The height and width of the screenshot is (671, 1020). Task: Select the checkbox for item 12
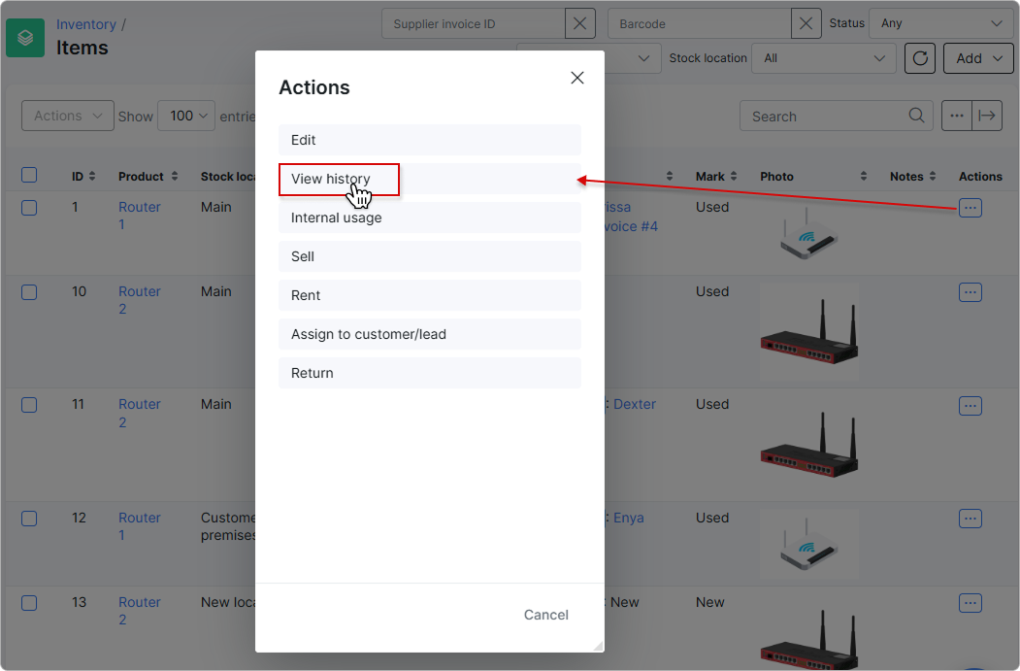[x=29, y=519]
